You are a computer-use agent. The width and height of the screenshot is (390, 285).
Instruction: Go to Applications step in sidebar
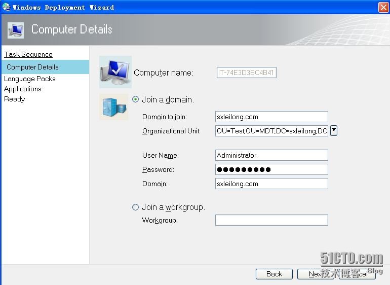tap(23, 89)
